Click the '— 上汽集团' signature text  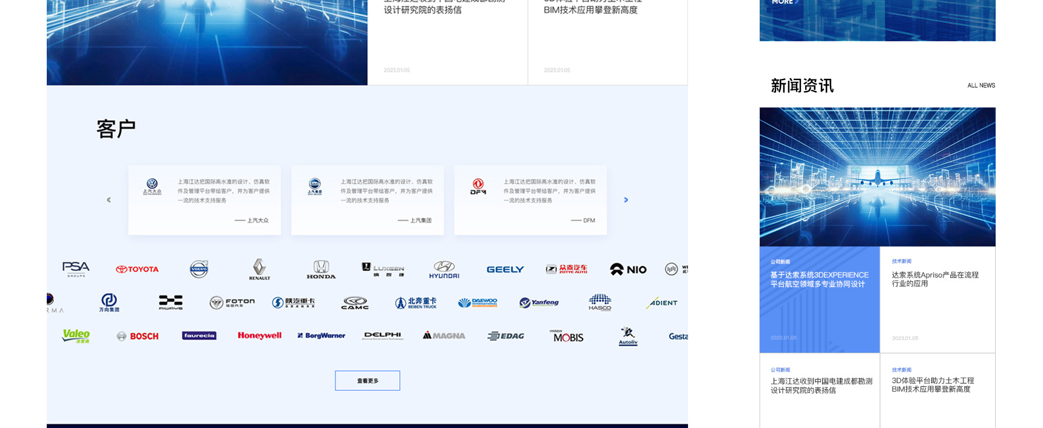click(414, 220)
